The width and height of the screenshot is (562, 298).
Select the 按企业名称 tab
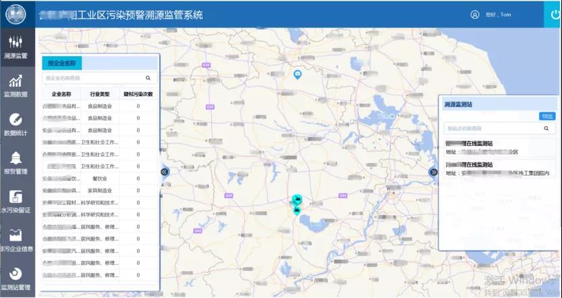(x=61, y=63)
